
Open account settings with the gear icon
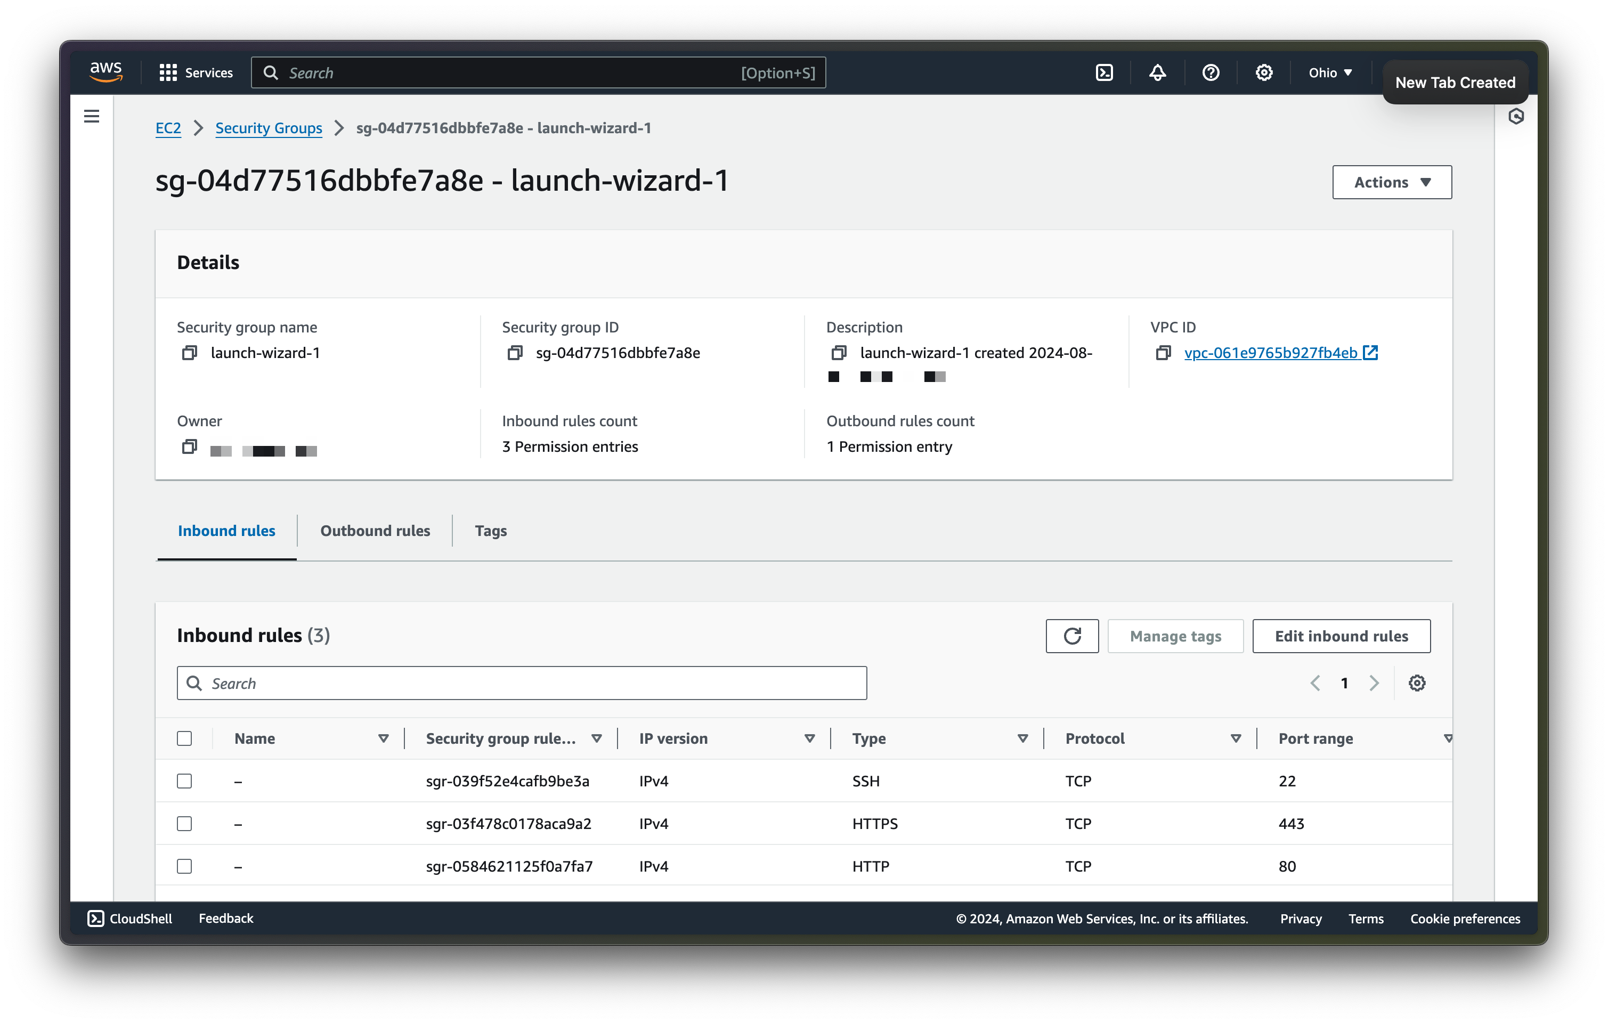[x=1264, y=72]
